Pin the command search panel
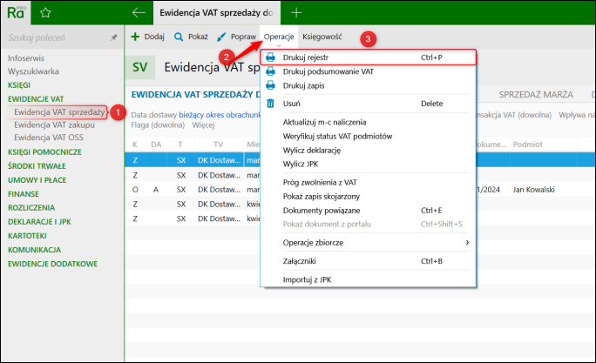This screenshot has height=363, width=596. 114,37
